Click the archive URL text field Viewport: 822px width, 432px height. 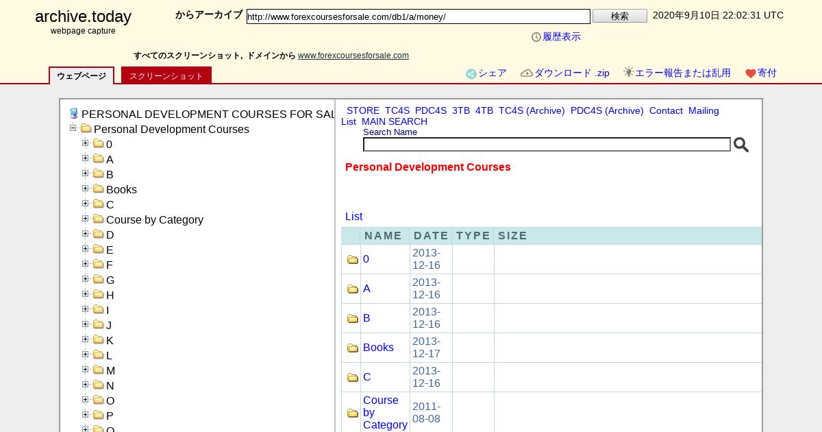pyautogui.click(x=418, y=16)
